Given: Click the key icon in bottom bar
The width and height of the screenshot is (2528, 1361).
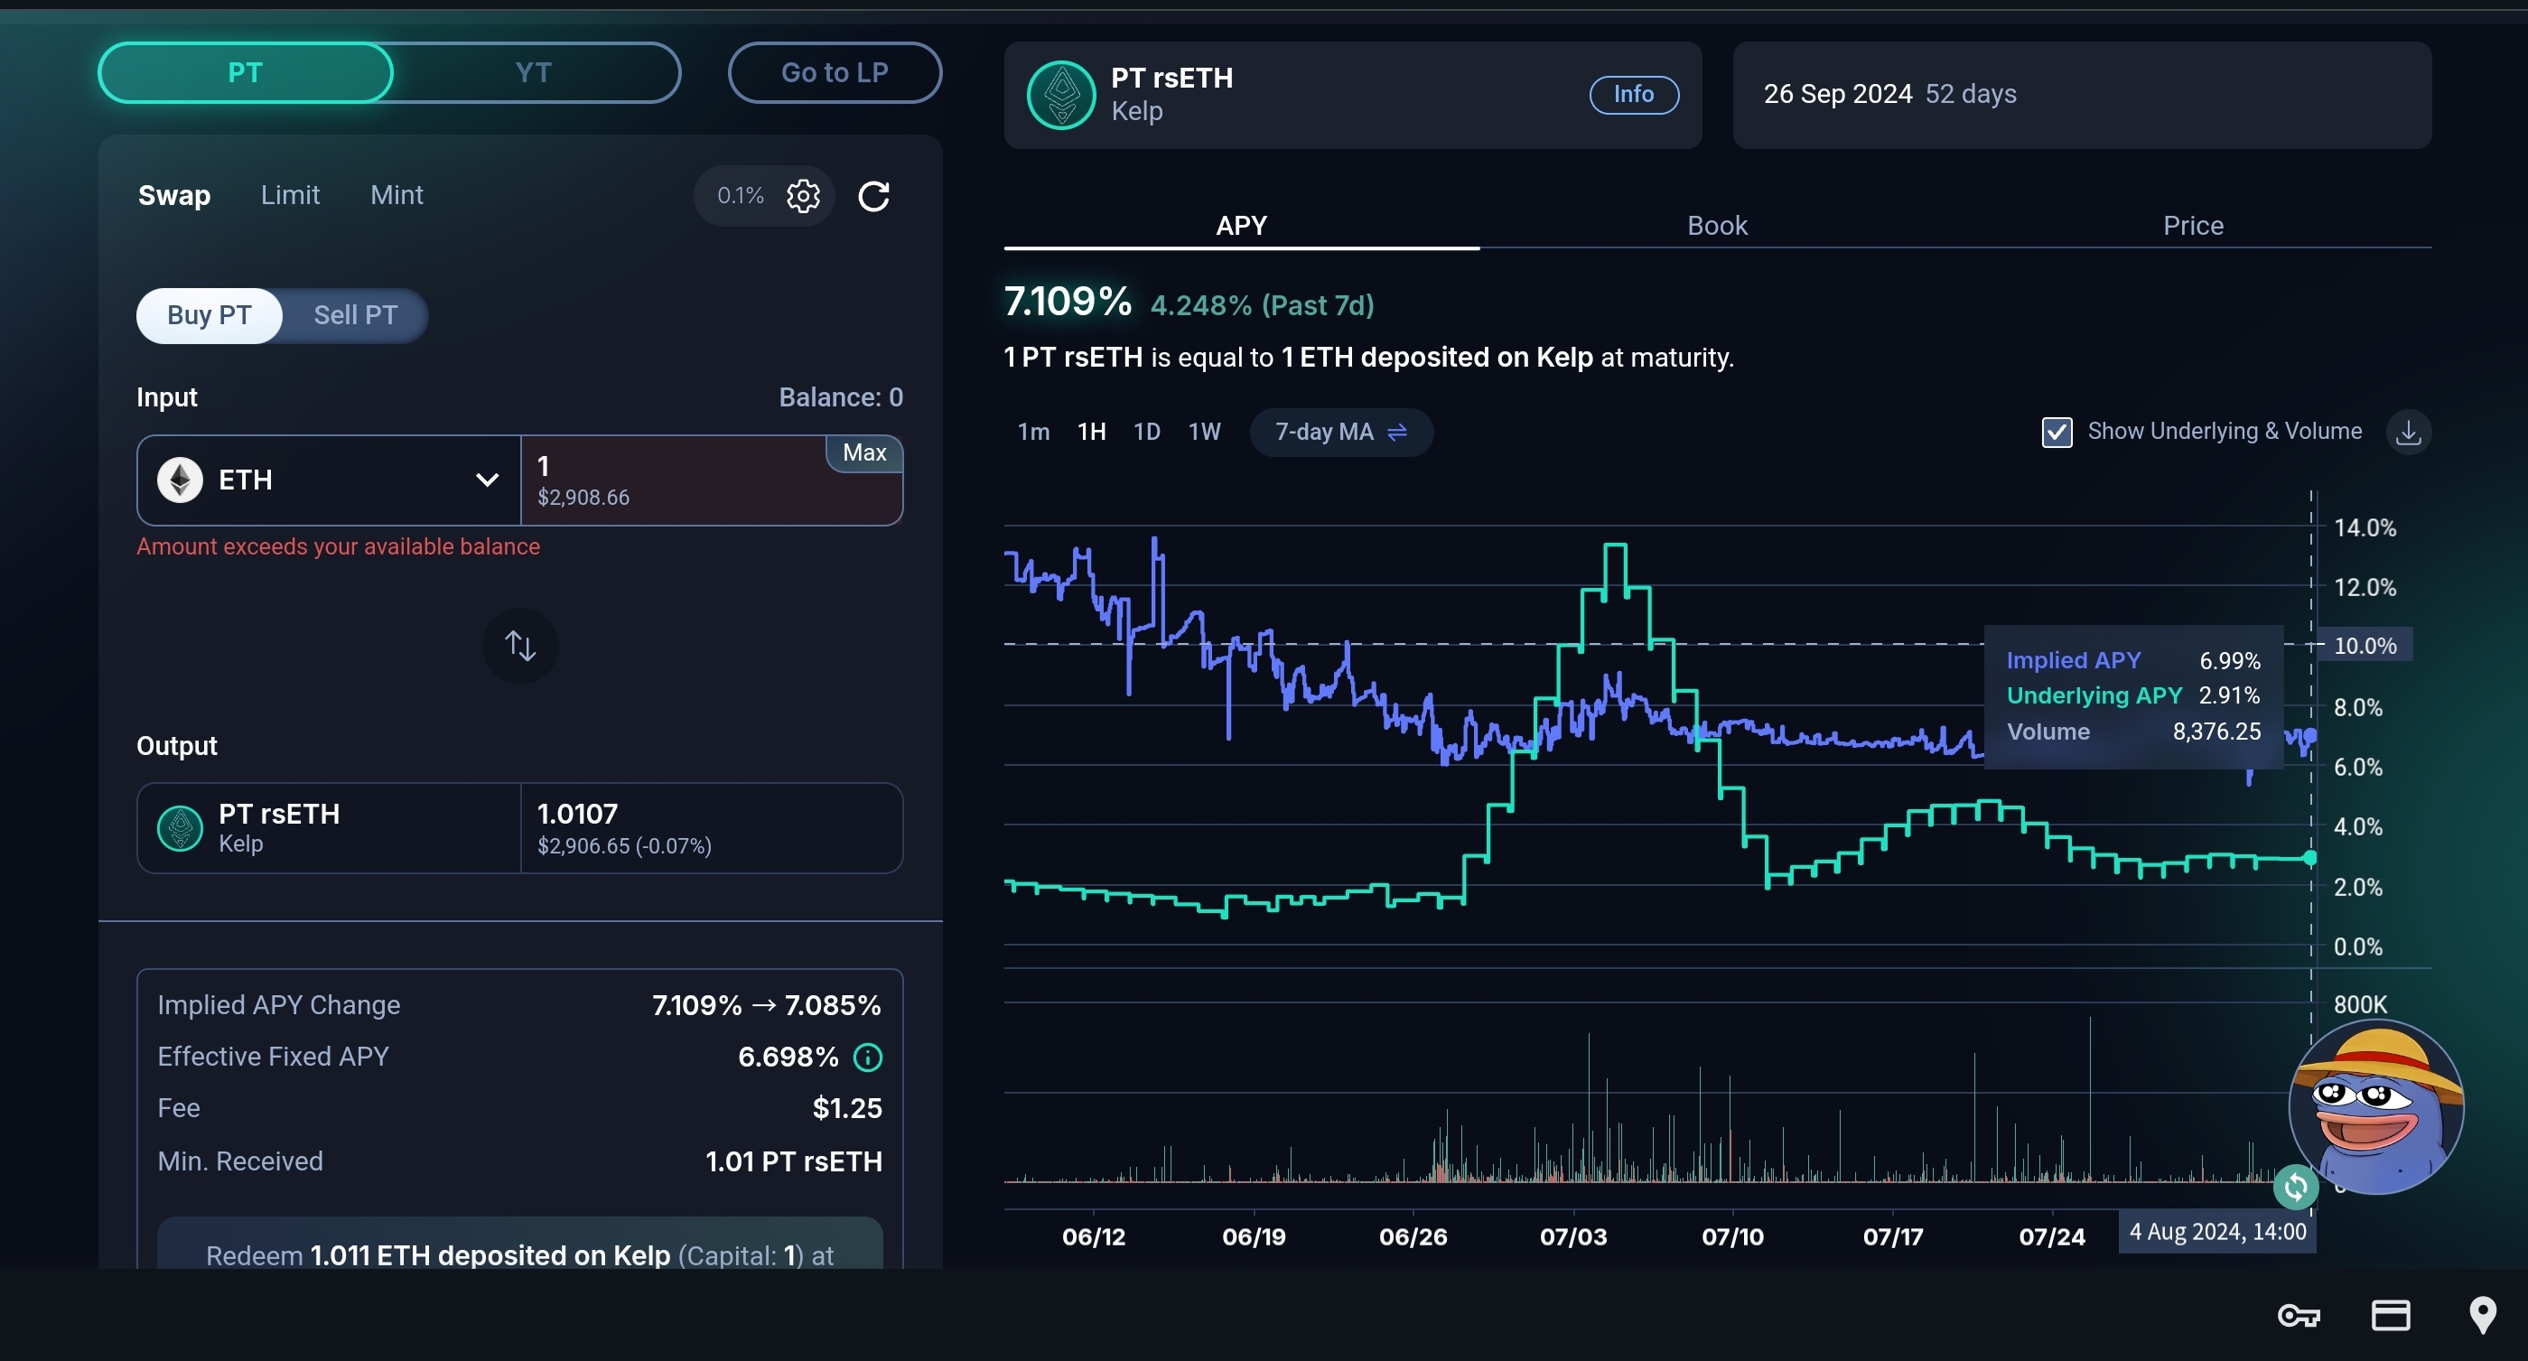Looking at the screenshot, I should click(2299, 1315).
